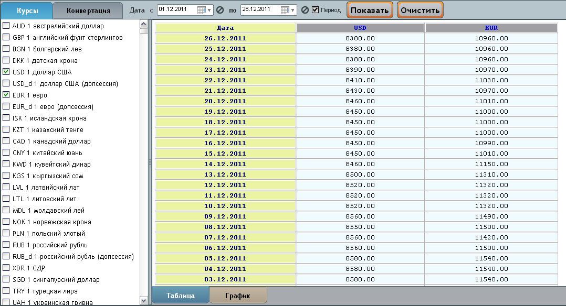
Task: Sort the table by the USD column header
Action: click(x=360, y=28)
